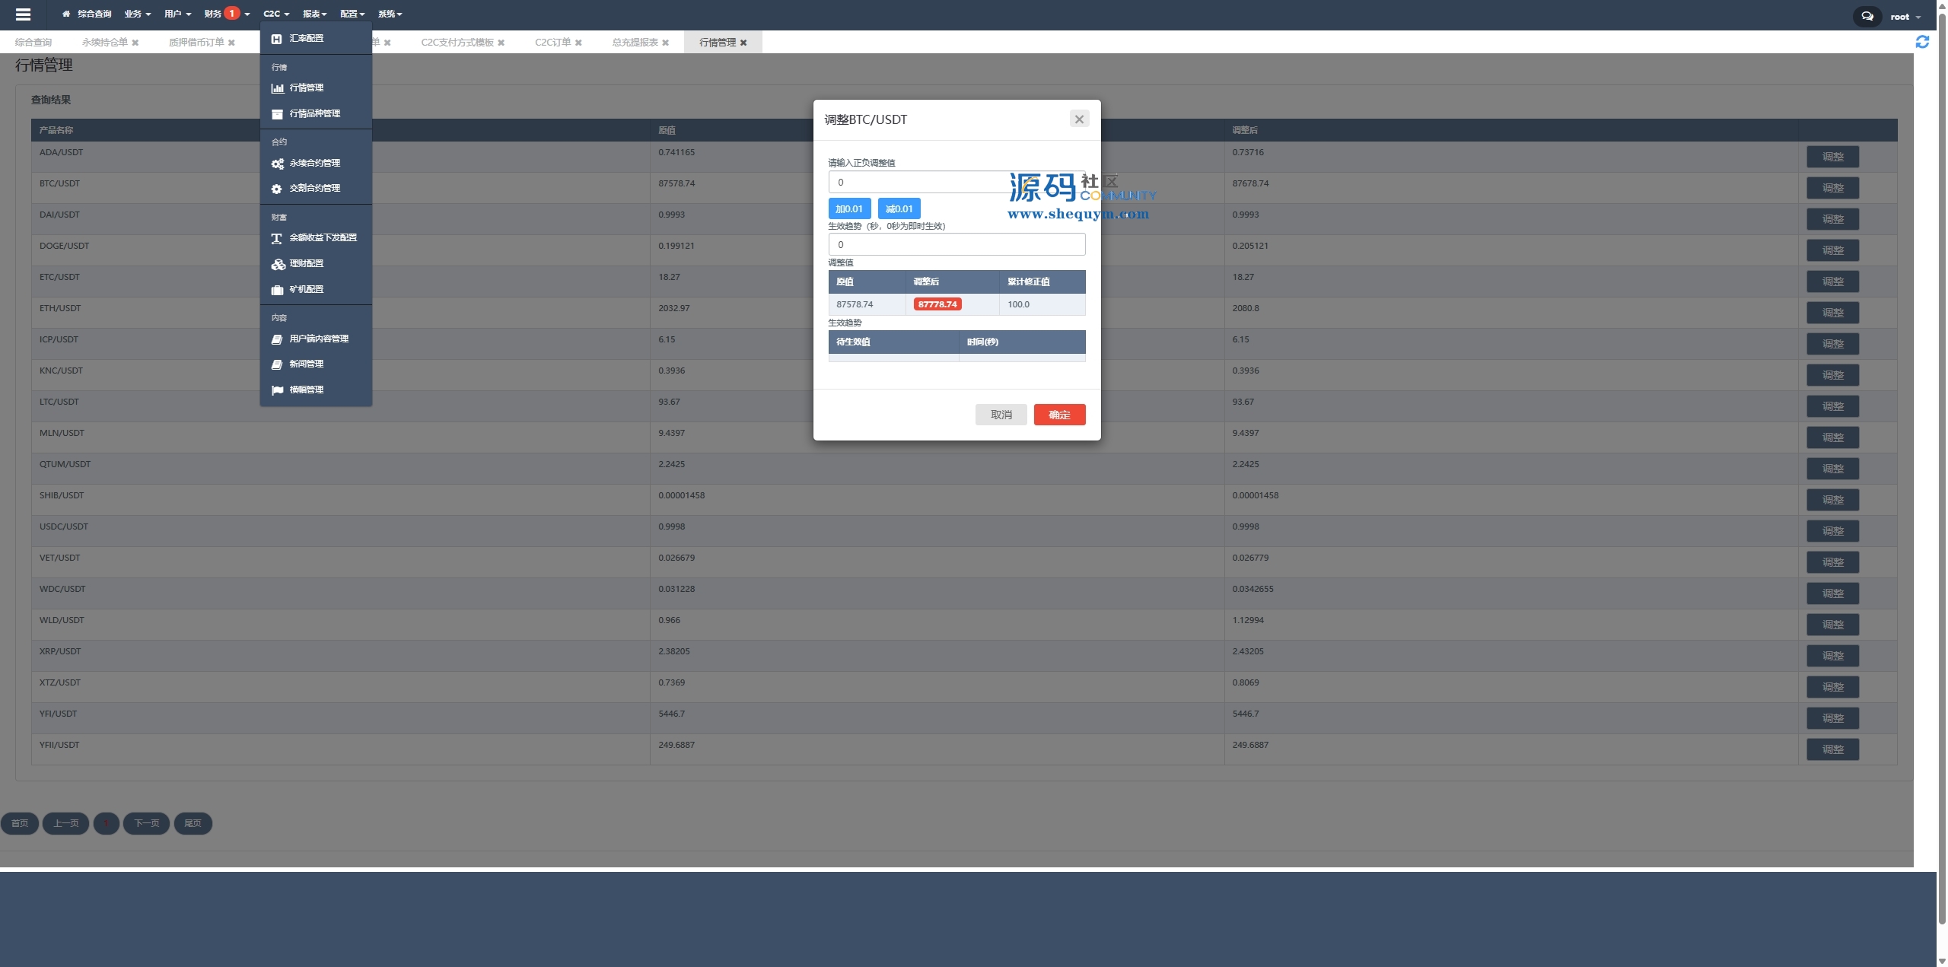Click the 生效趋势 seconds input field

tap(956, 244)
